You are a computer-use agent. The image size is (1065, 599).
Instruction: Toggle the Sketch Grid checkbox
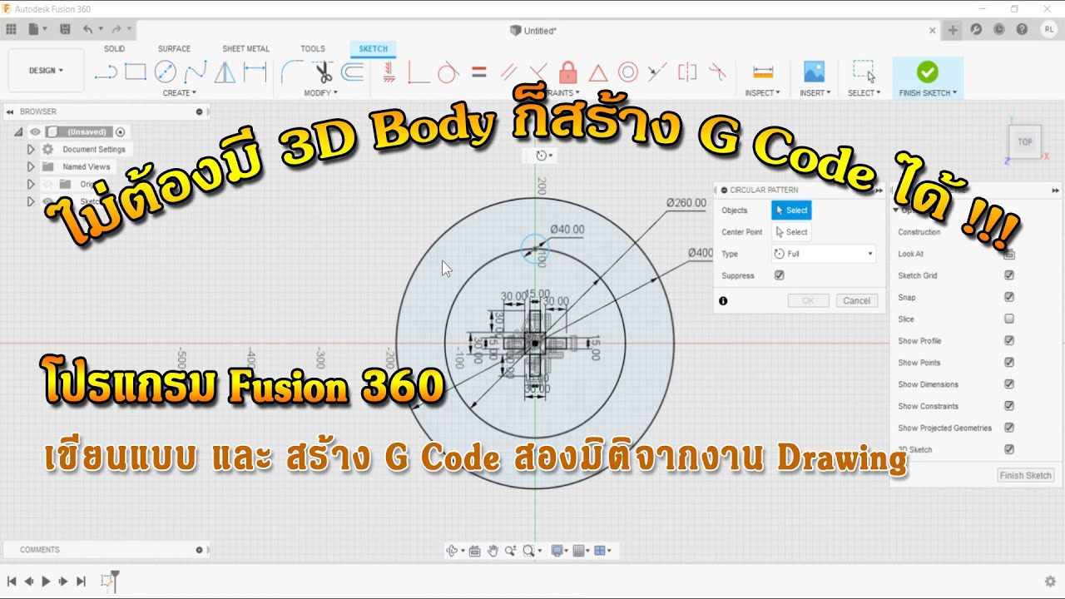click(1009, 275)
